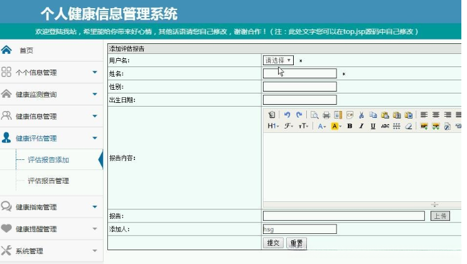Open line height options icon
The height and width of the screenshot is (264, 467).
pos(397,126)
